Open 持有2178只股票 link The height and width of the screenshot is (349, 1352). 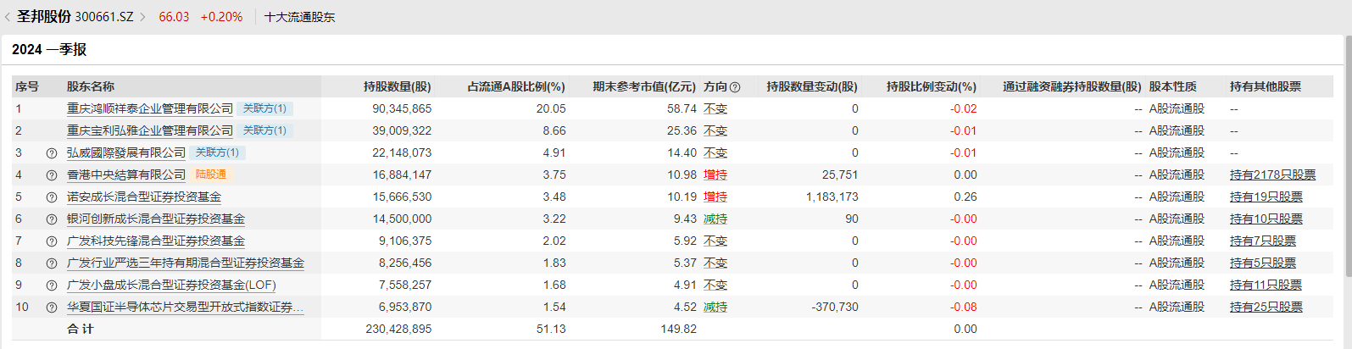(x=1272, y=174)
